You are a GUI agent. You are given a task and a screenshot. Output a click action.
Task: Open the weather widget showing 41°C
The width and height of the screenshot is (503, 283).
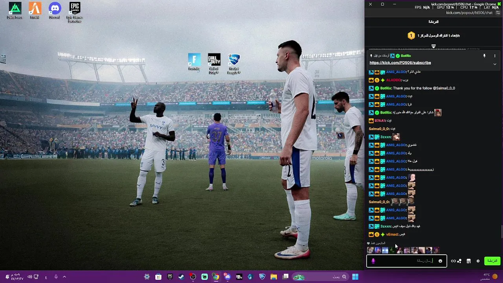coord(490,277)
